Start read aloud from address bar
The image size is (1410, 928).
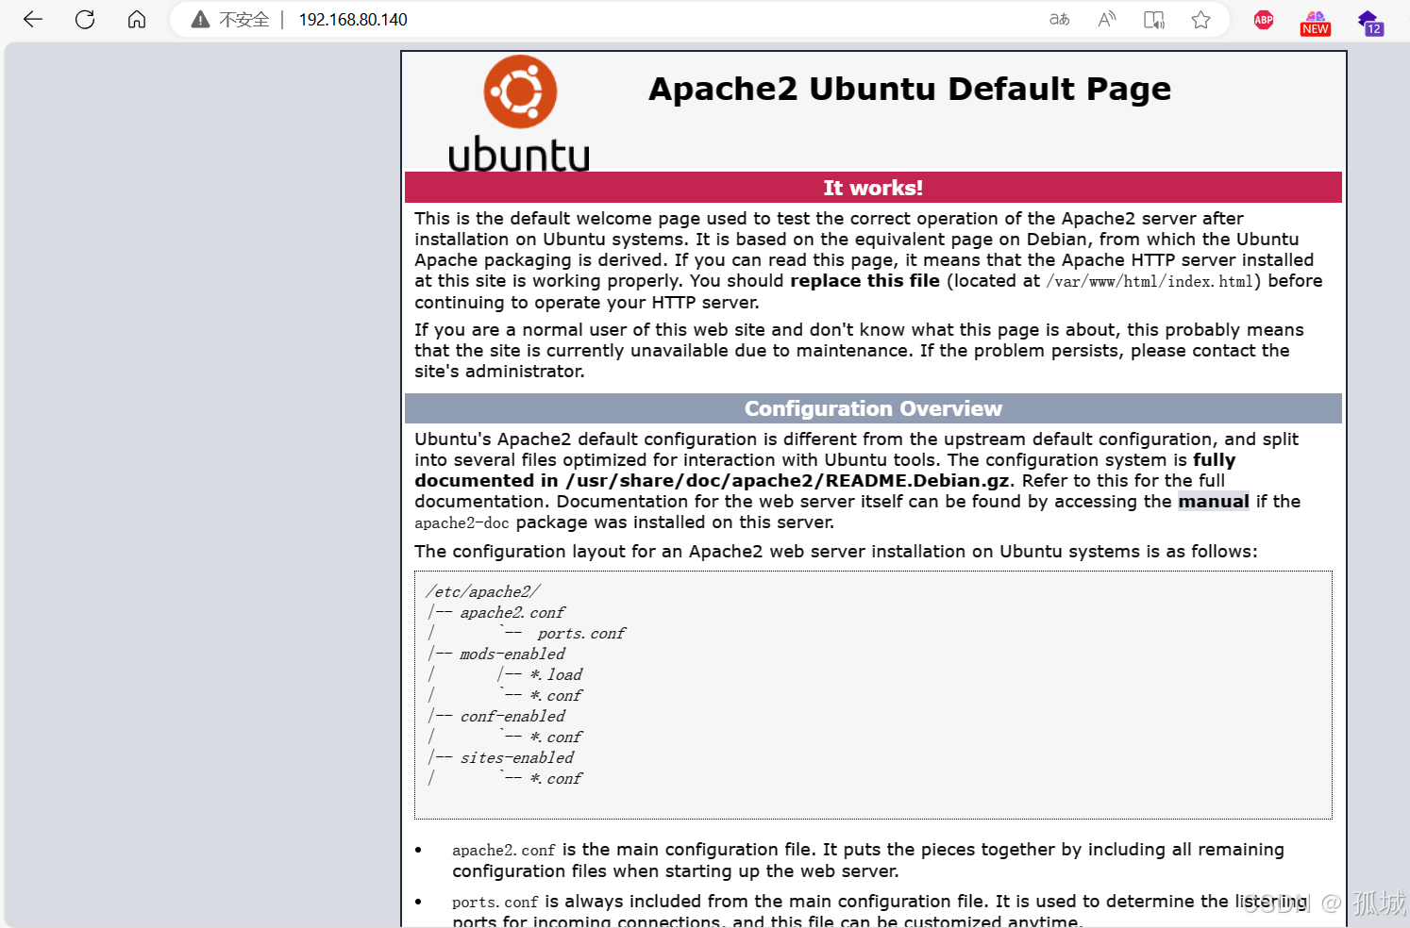(1107, 20)
